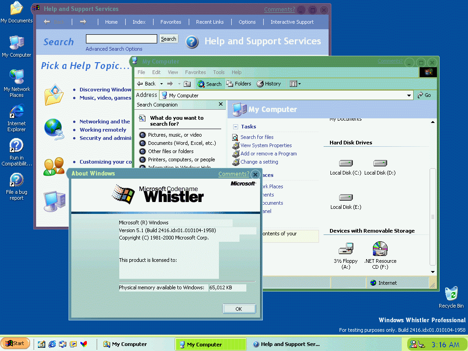The height and width of the screenshot is (351, 468).
Task: Click OK in the About Windows dialog
Action: [x=239, y=309]
